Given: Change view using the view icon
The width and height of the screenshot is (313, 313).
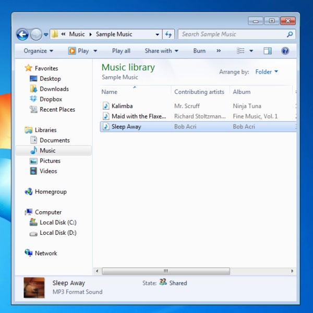Looking at the screenshot, I should tap(240, 51).
